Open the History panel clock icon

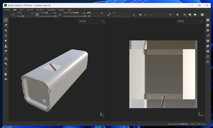point(208,57)
